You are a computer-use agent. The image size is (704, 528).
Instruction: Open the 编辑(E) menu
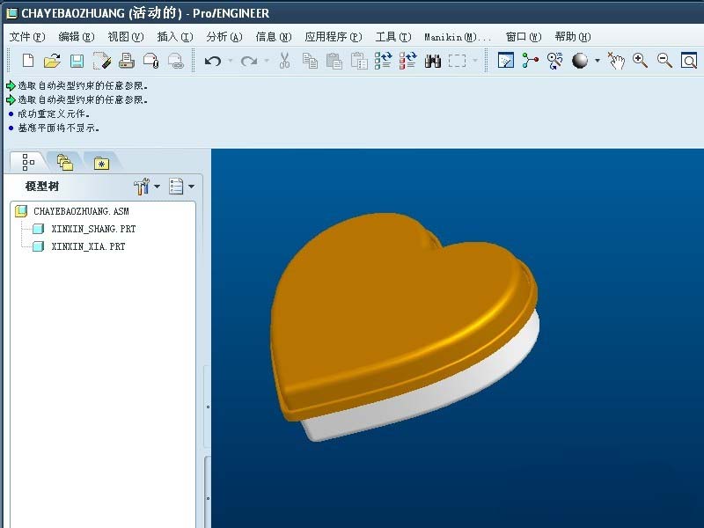click(x=77, y=37)
